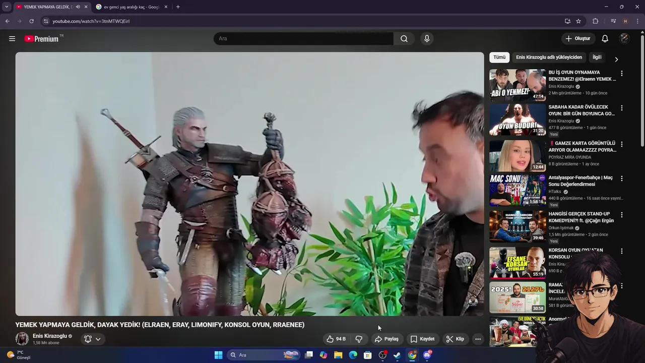
Task: Click in the YouTube Ara search field
Action: point(304,39)
